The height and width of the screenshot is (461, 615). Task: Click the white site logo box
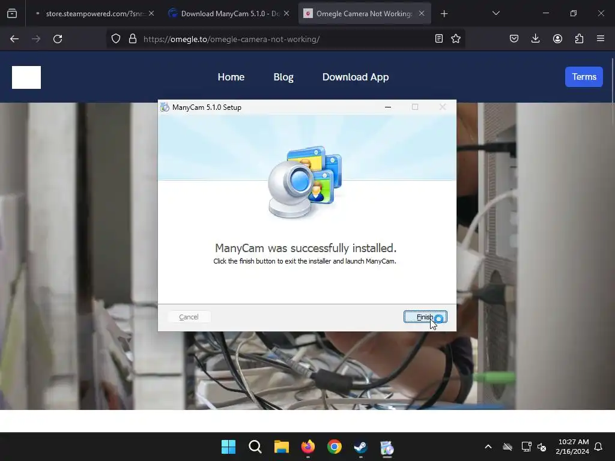point(26,77)
